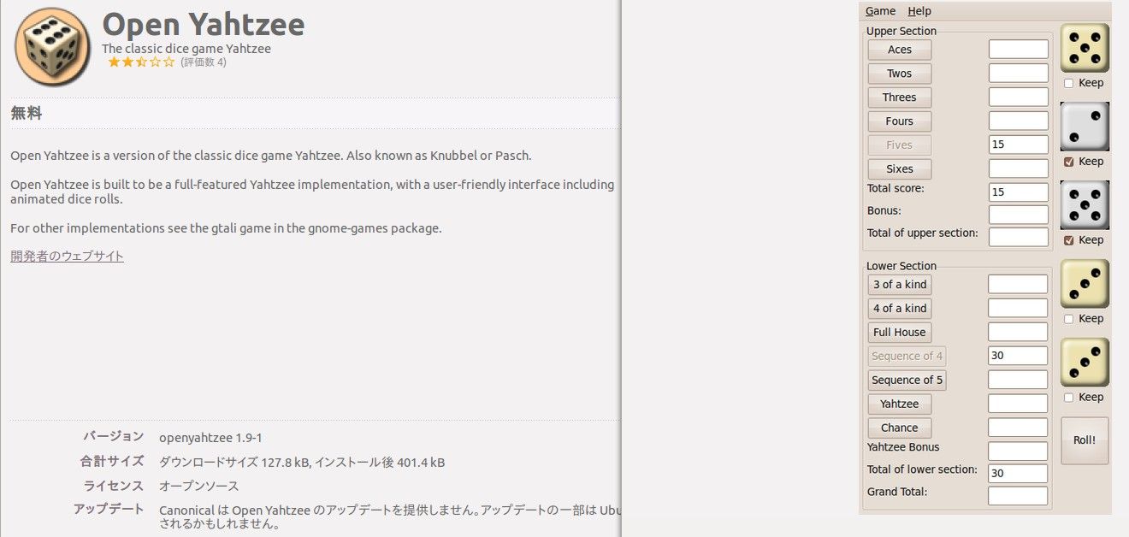
Task: Score in the Sixes category
Action: pos(900,169)
